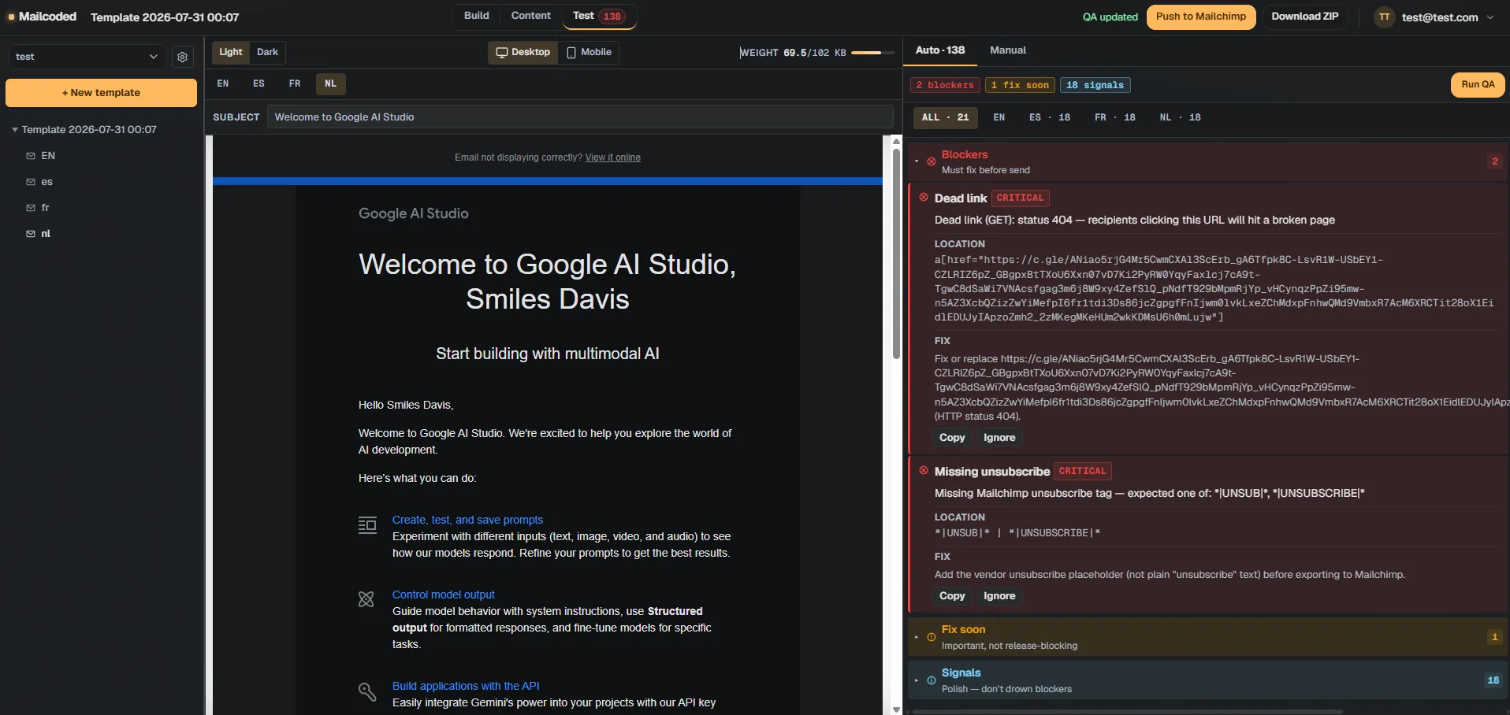Copy the Missing unsubscribe issue

point(952,596)
